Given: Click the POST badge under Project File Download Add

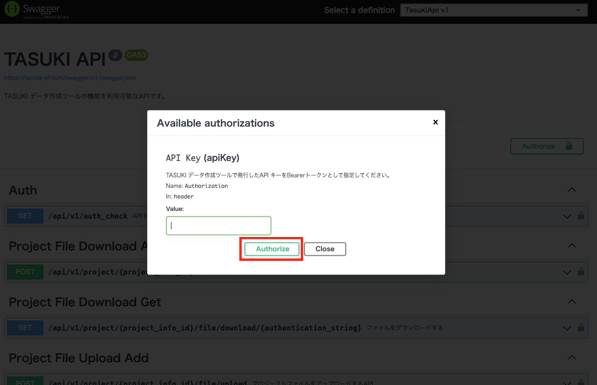Looking at the screenshot, I should pos(25,272).
